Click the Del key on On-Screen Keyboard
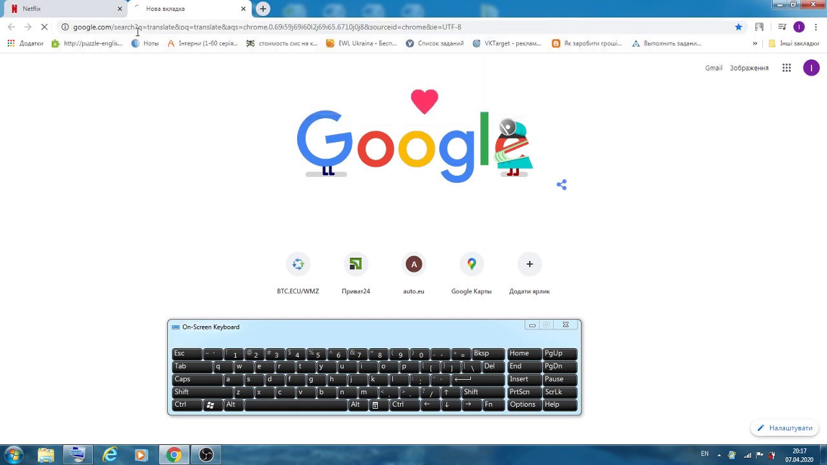The image size is (827, 465). (x=494, y=367)
